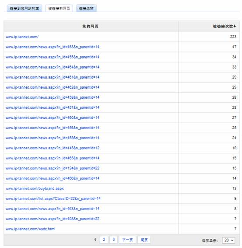Screen dimensions: 242x248
Task: Open news link with n_id=455
Action: [53, 57]
